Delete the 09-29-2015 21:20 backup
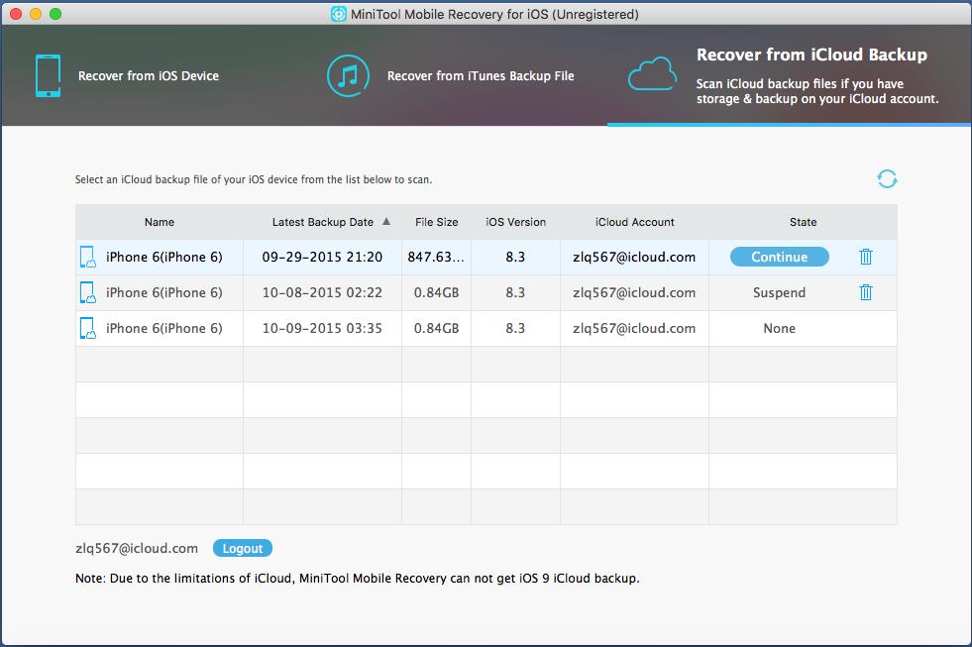972x647 pixels. click(865, 257)
